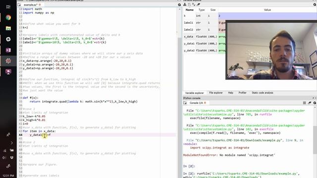
Task: Open Chrome from the taskbar
Action: pos(8,18)
